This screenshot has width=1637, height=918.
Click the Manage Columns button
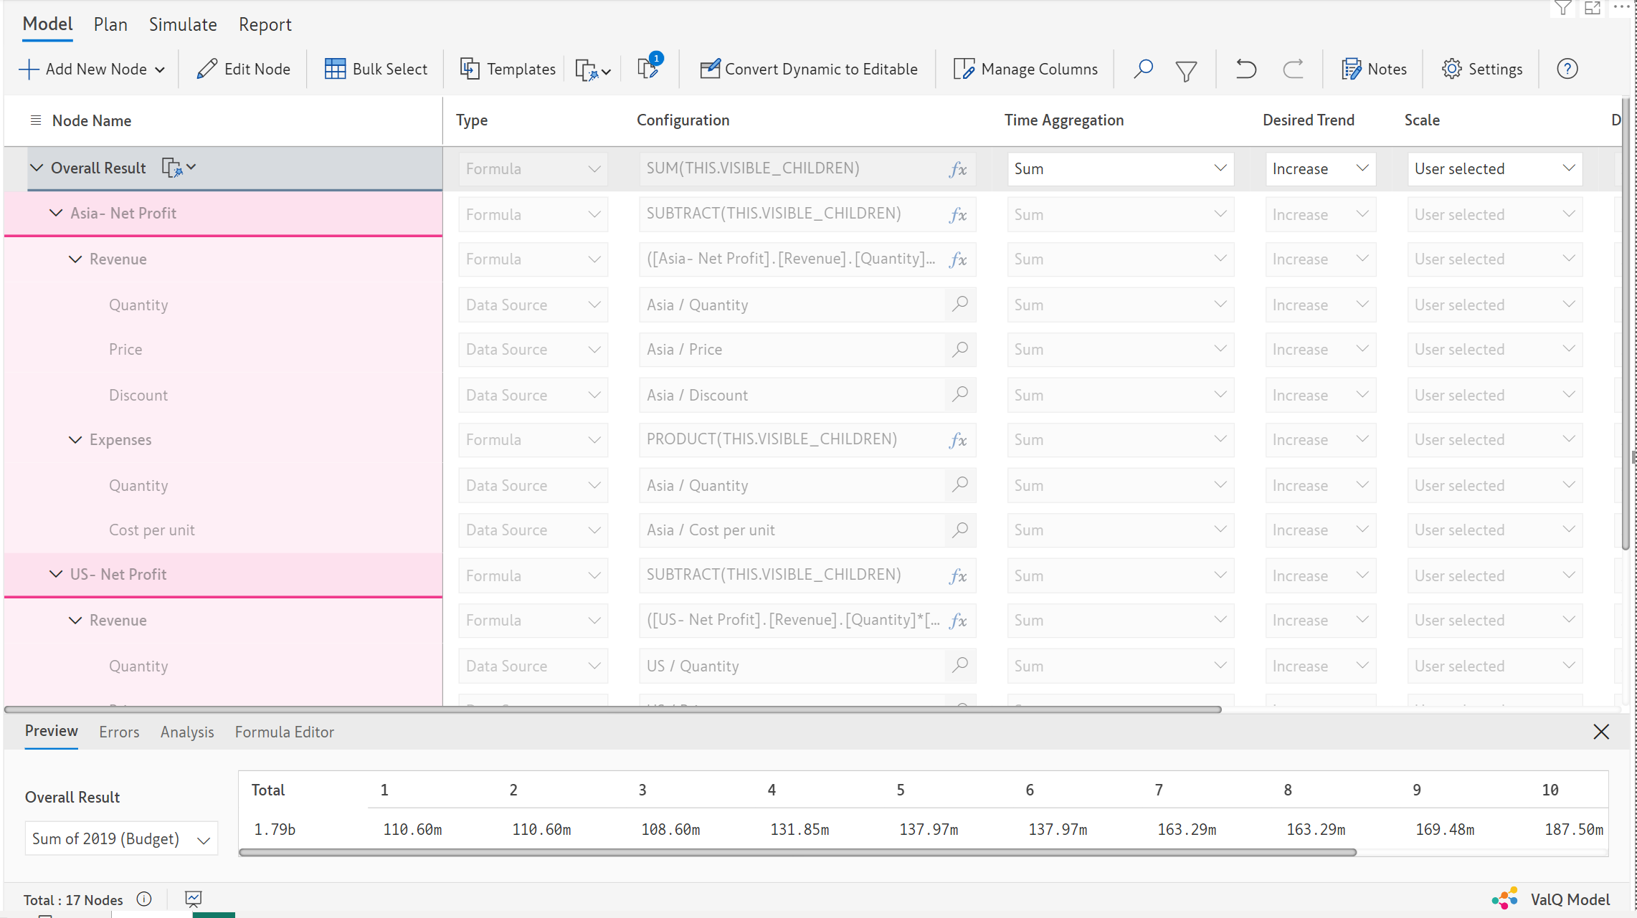[1025, 69]
